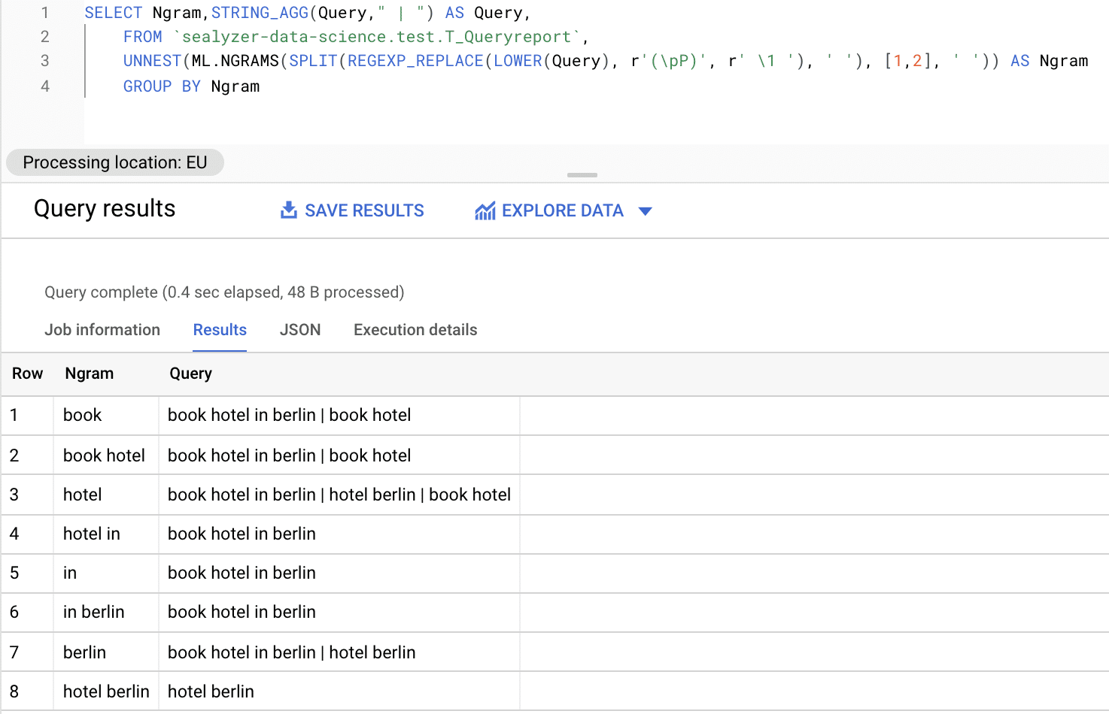
Task: Click Query cell 'book hotel in berlin | hotel berlin'
Action: tap(339, 652)
